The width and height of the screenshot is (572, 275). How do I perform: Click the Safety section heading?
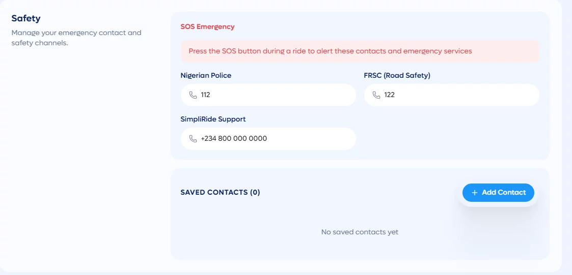(x=26, y=18)
